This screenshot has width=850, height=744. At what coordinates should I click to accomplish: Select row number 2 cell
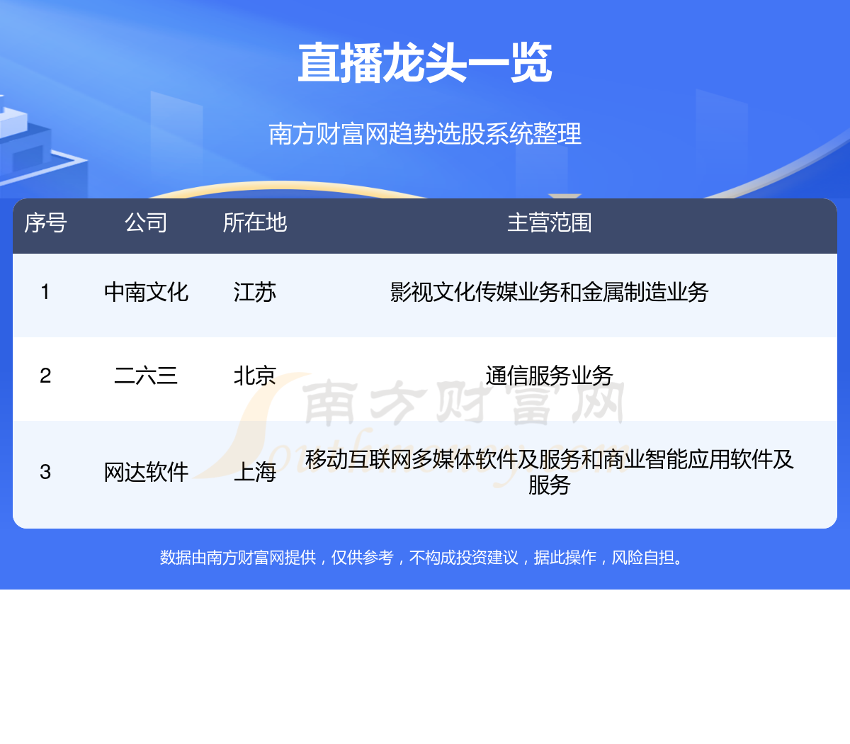[45, 376]
